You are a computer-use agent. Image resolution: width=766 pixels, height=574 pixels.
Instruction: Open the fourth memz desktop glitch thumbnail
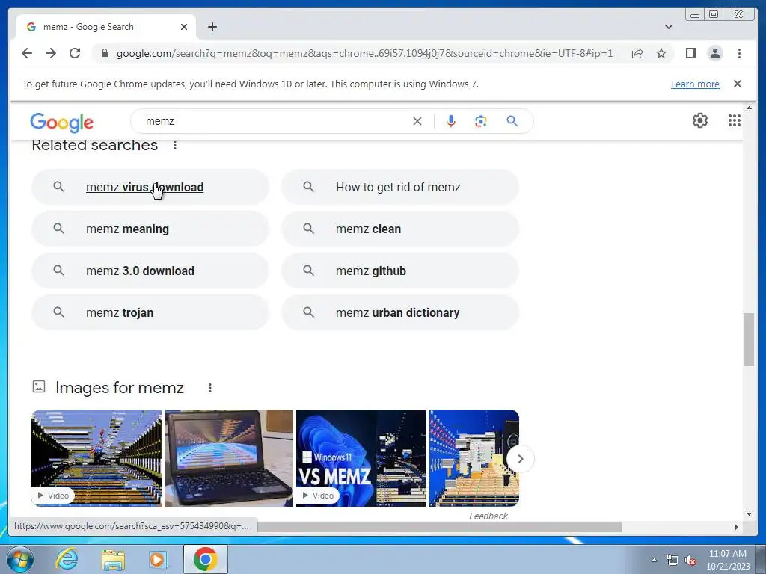pos(474,458)
